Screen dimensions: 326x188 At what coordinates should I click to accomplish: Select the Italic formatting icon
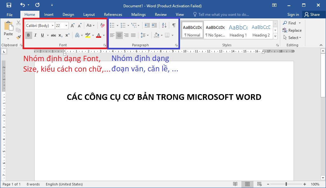(35, 35)
